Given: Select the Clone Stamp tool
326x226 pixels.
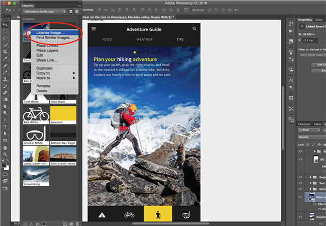Looking at the screenshot, I should click(x=5, y=79).
